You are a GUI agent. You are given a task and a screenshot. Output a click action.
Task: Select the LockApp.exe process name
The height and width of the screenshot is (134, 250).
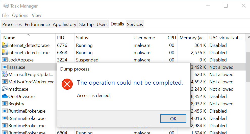pyautogui.click(x=21, y=60)
